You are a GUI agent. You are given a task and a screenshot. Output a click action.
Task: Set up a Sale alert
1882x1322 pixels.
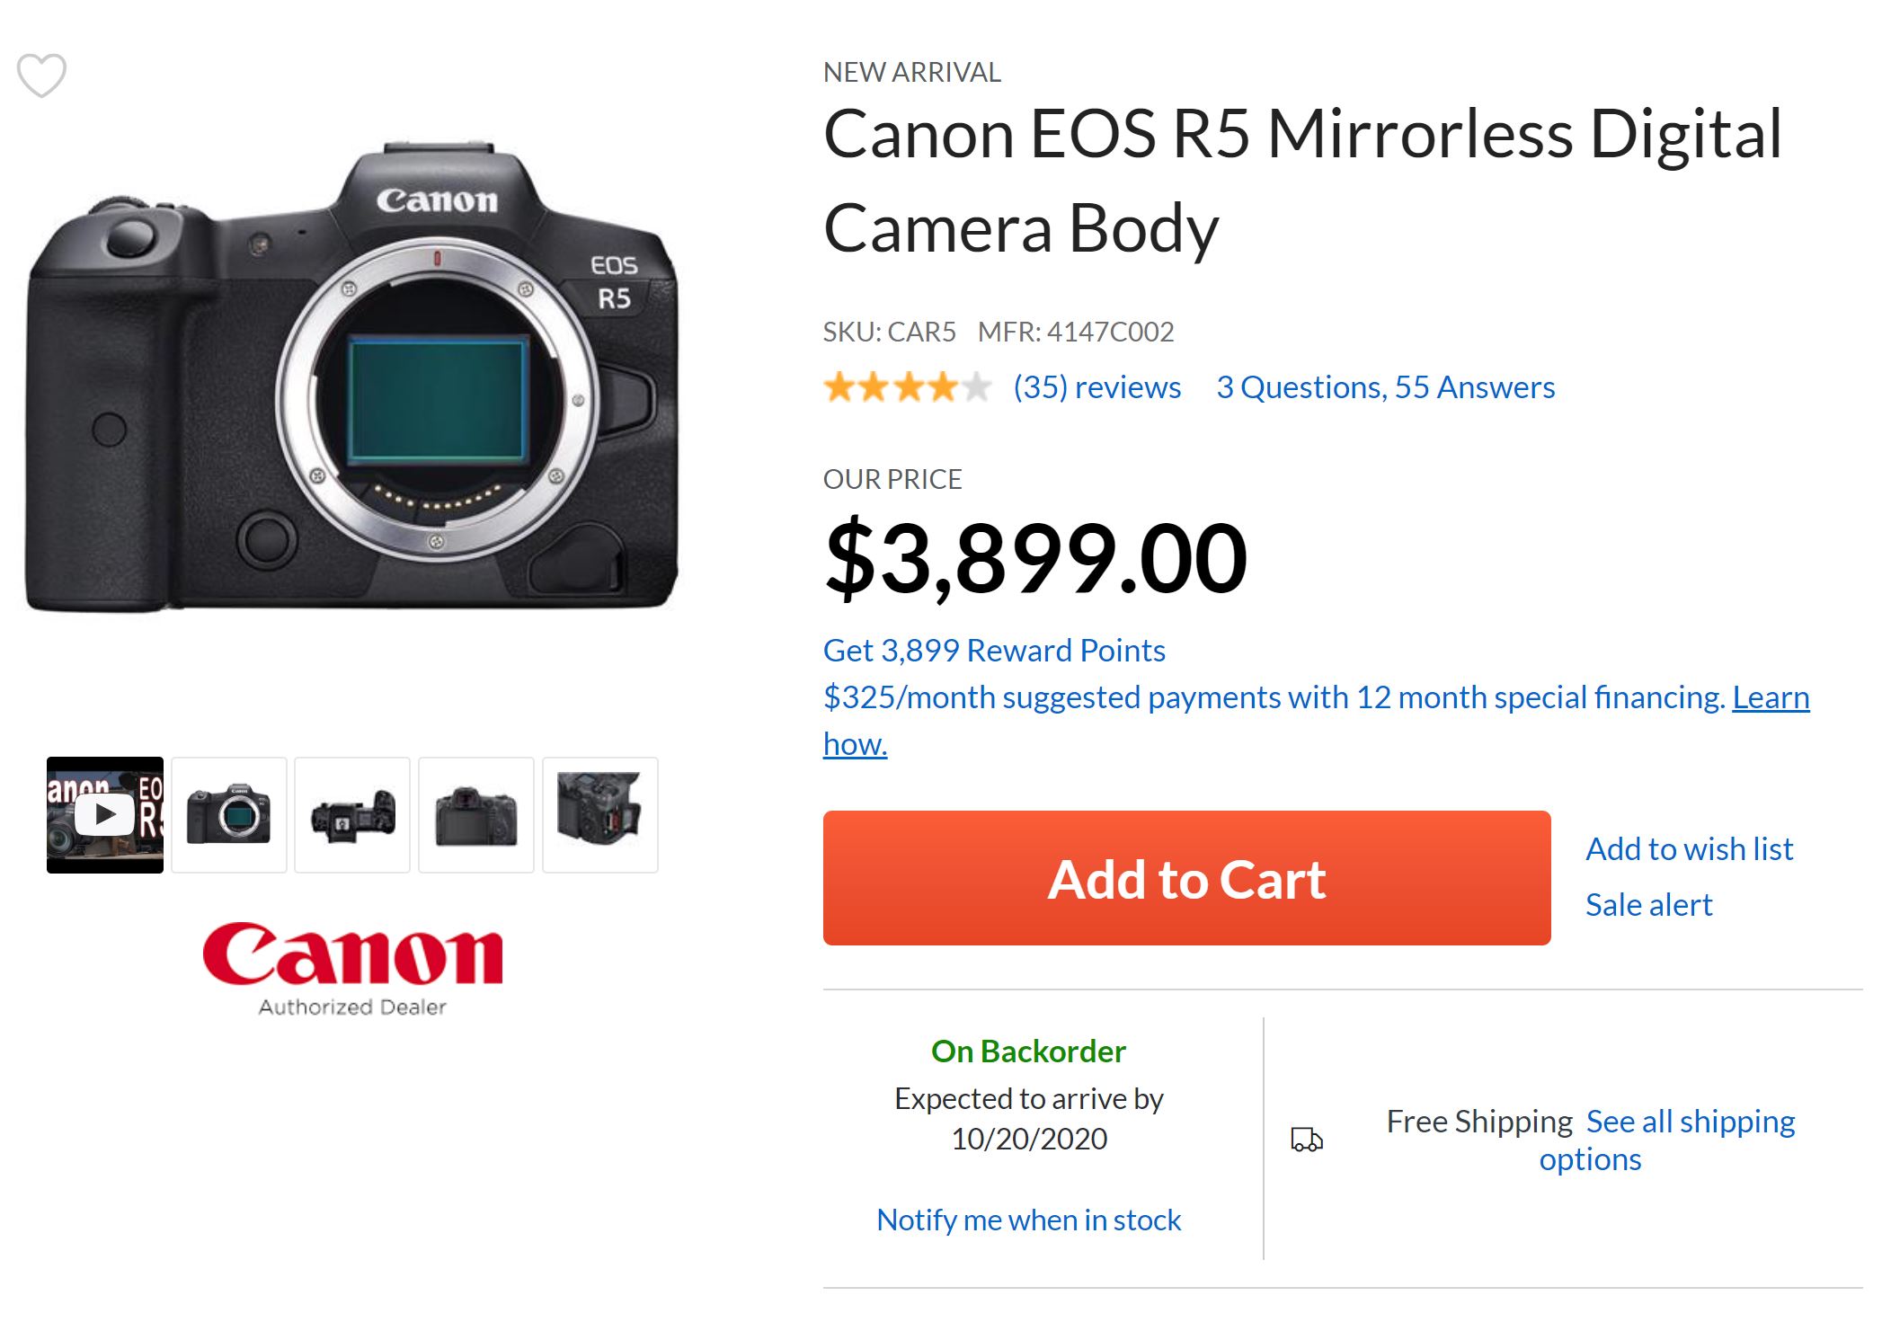click(x=1648, y=905)
